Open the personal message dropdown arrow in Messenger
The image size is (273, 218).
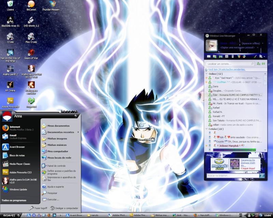tap(258, 47)
